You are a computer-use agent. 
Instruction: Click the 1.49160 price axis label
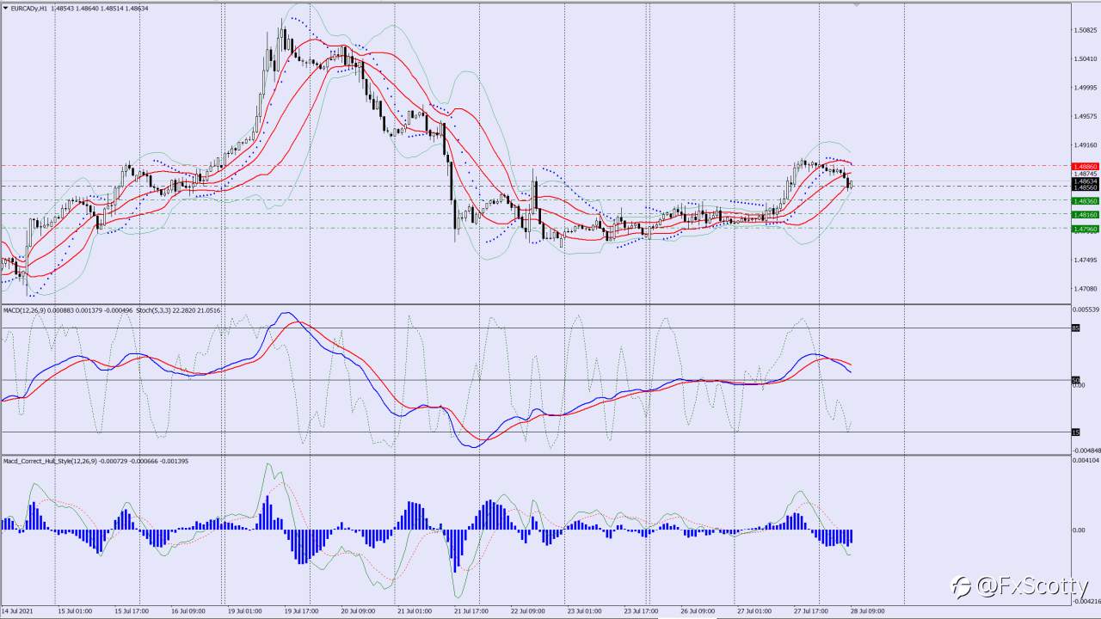1086,145
